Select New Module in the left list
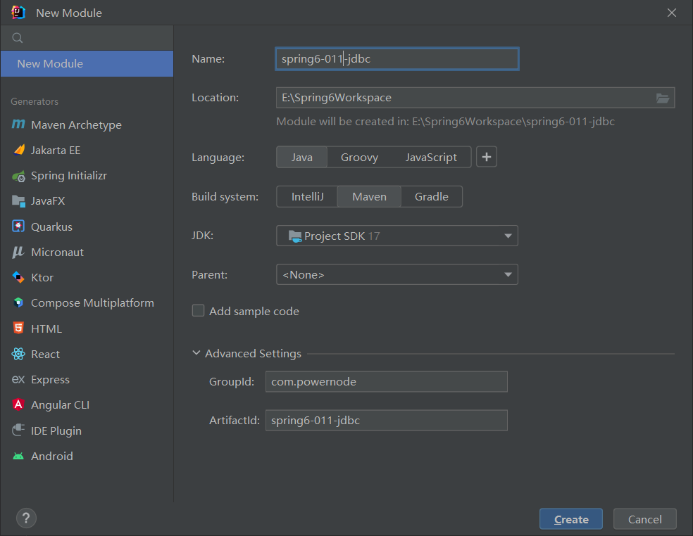Image resolution: width=693 pixels, height=536 pixels. tap(87, 63)
